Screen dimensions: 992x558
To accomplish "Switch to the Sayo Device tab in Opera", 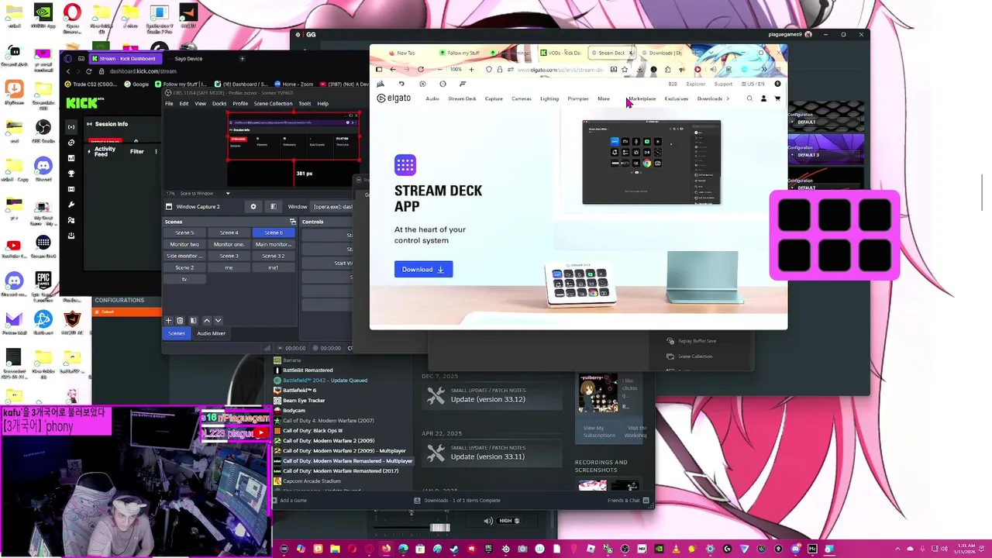I will click(188, 59).
